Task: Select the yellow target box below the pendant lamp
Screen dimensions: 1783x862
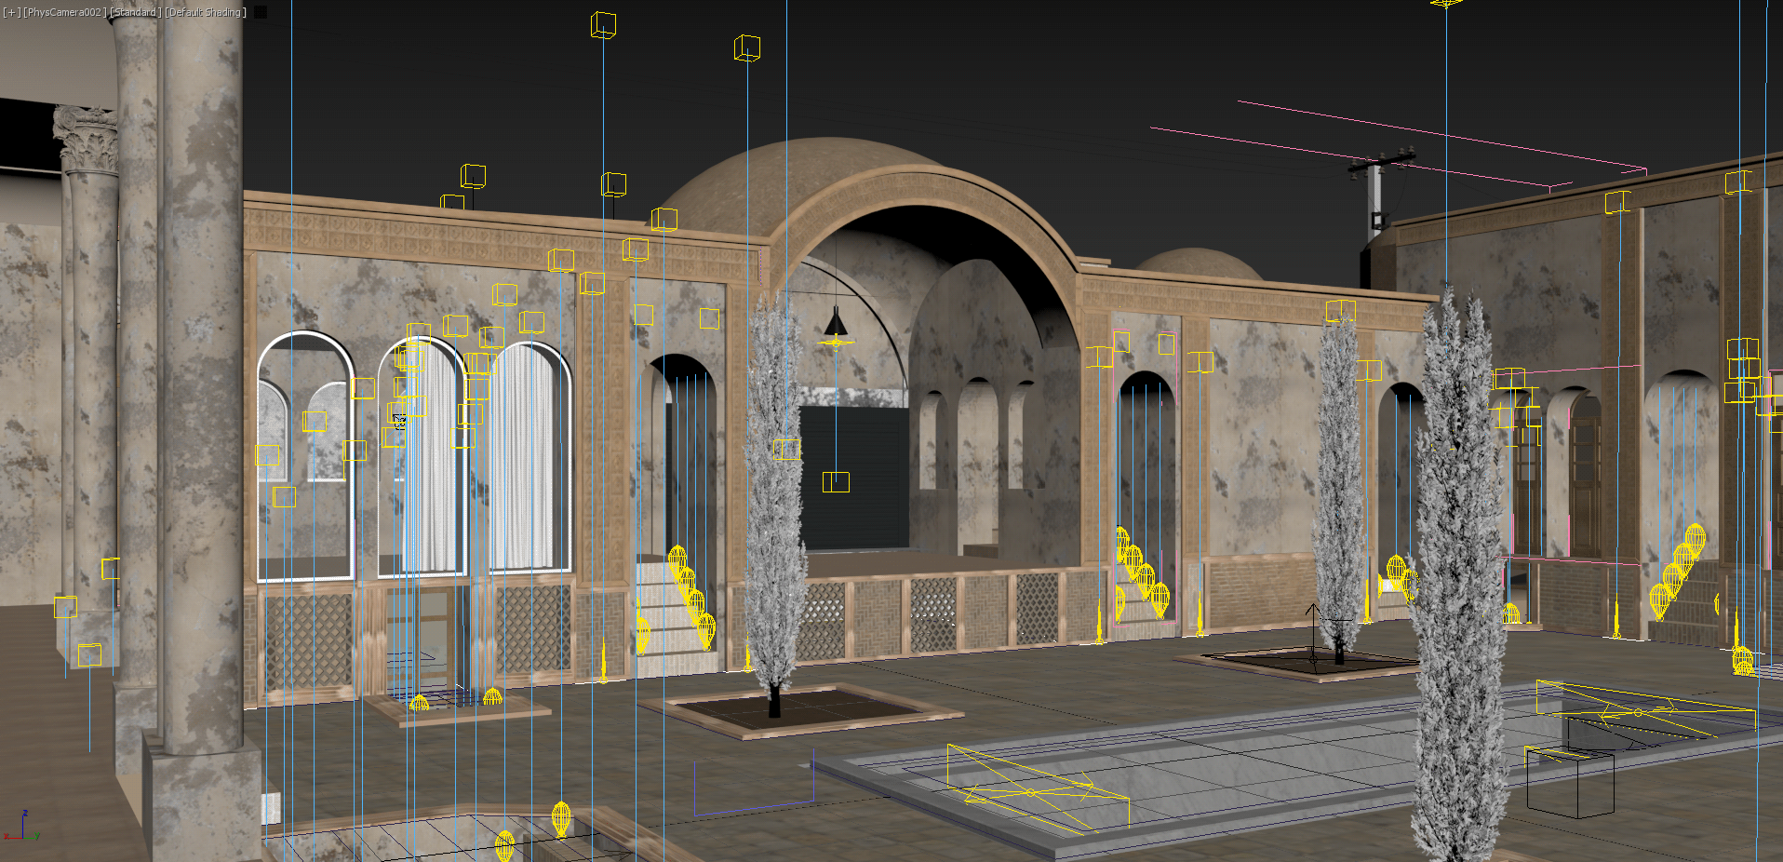Action: pyautogui.click(x=836, y=481)
